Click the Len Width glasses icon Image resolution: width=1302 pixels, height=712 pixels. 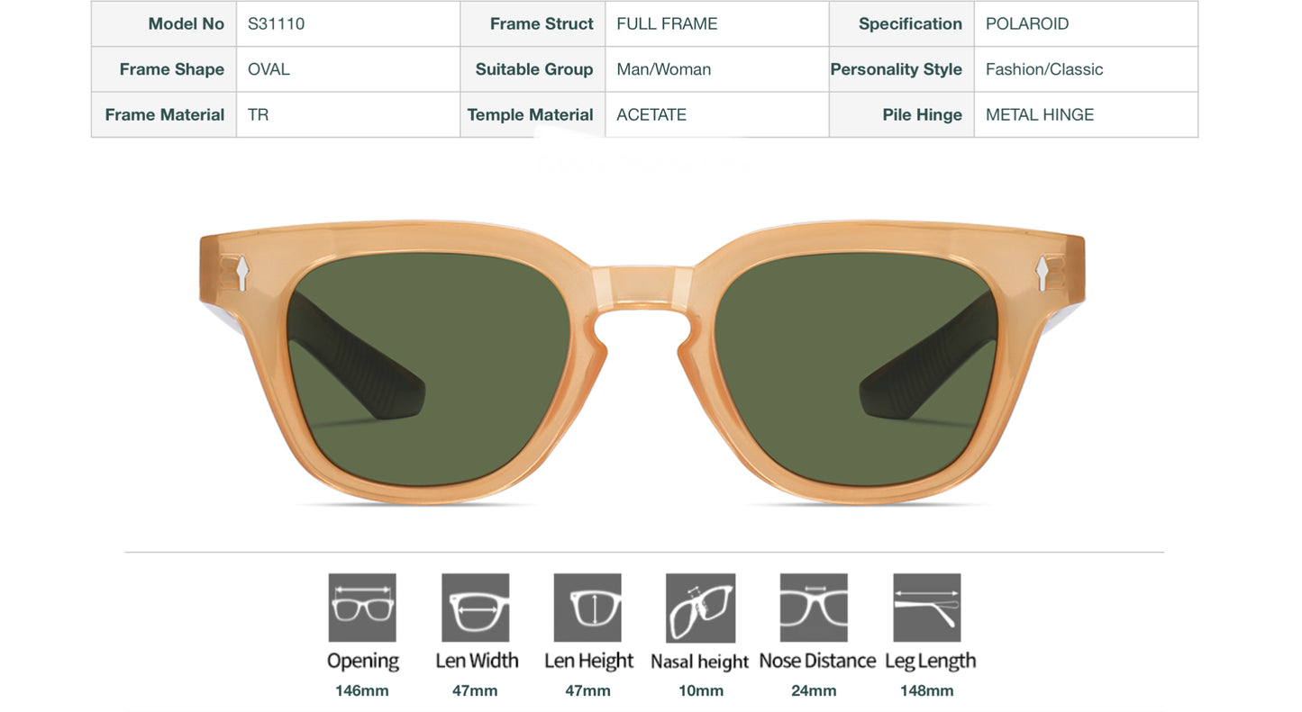click(x=475, y=607)
